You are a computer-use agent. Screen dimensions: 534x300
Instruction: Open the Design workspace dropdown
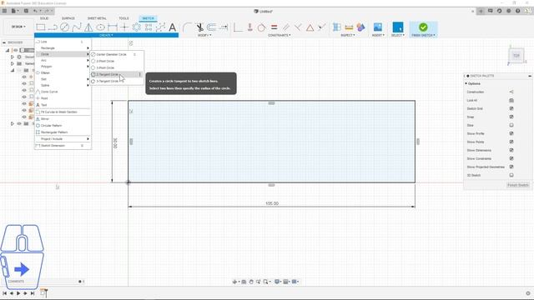pyautogui.click(x=18, y=27)
